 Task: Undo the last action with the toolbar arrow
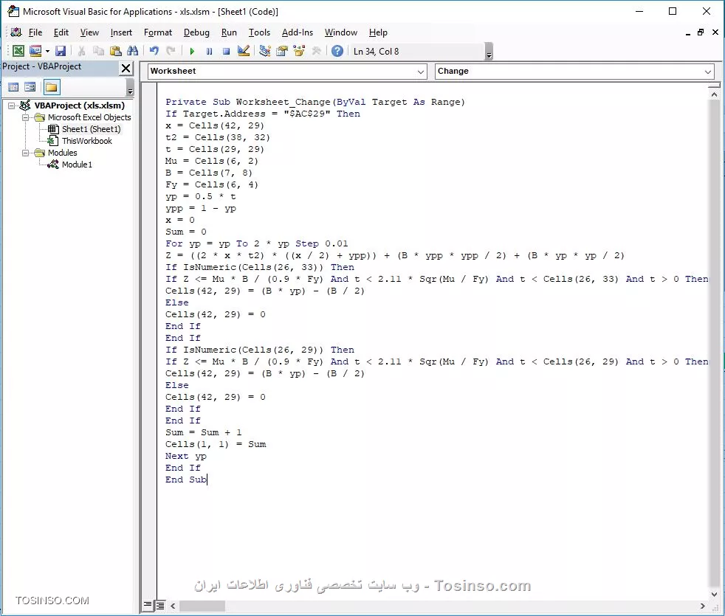coord(154,51)
